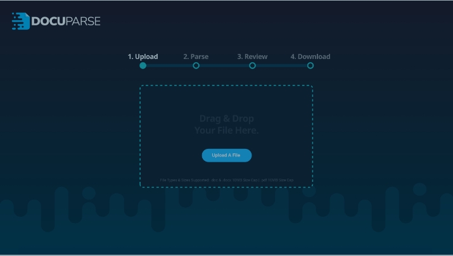Image resolution: width=453 pixels, height=256 pixels.
Task: Click progress line between Upload and Parse
Action: pyautogui.click(x=170, y=65)
